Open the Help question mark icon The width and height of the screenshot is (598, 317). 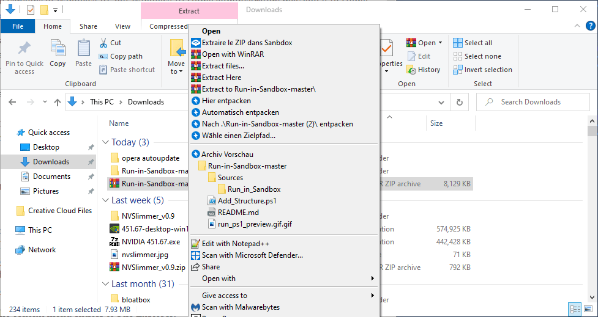coord(590,26)
